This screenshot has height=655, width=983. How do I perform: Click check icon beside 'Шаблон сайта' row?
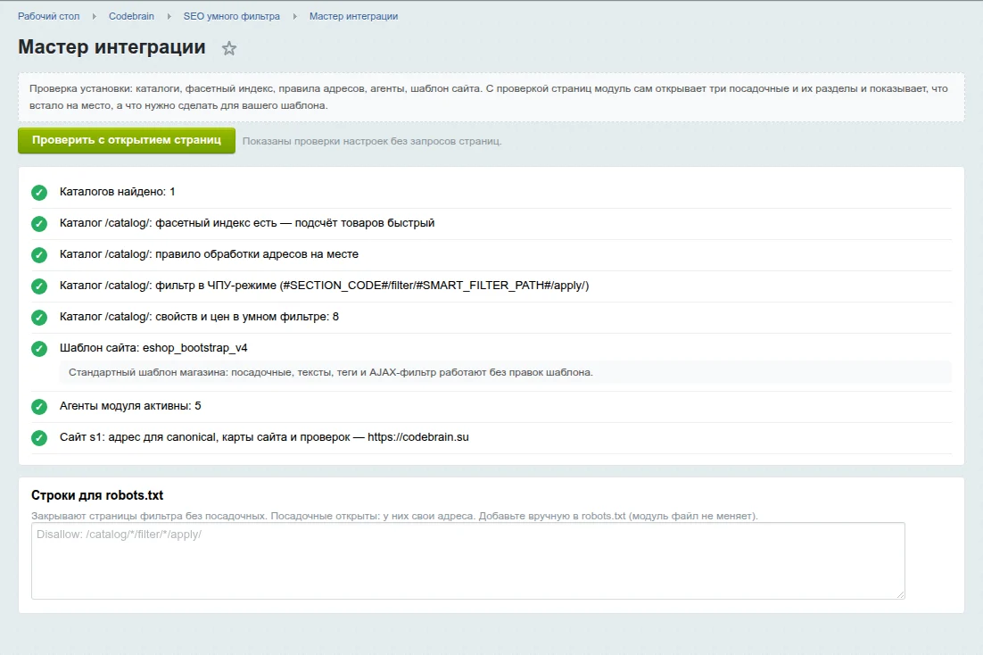click(x=39, y=349)
